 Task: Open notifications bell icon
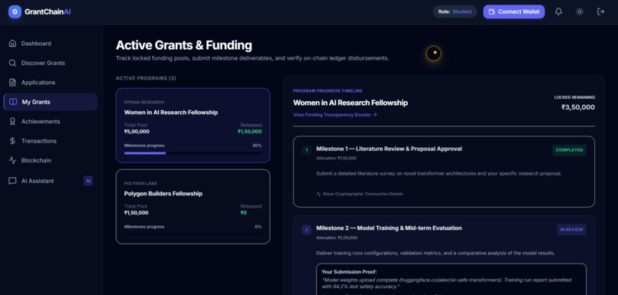click(x=558, y=11)
